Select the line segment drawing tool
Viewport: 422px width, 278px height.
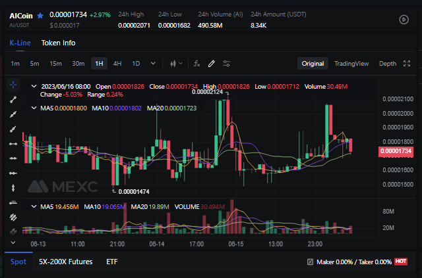(x=13, y=100)
